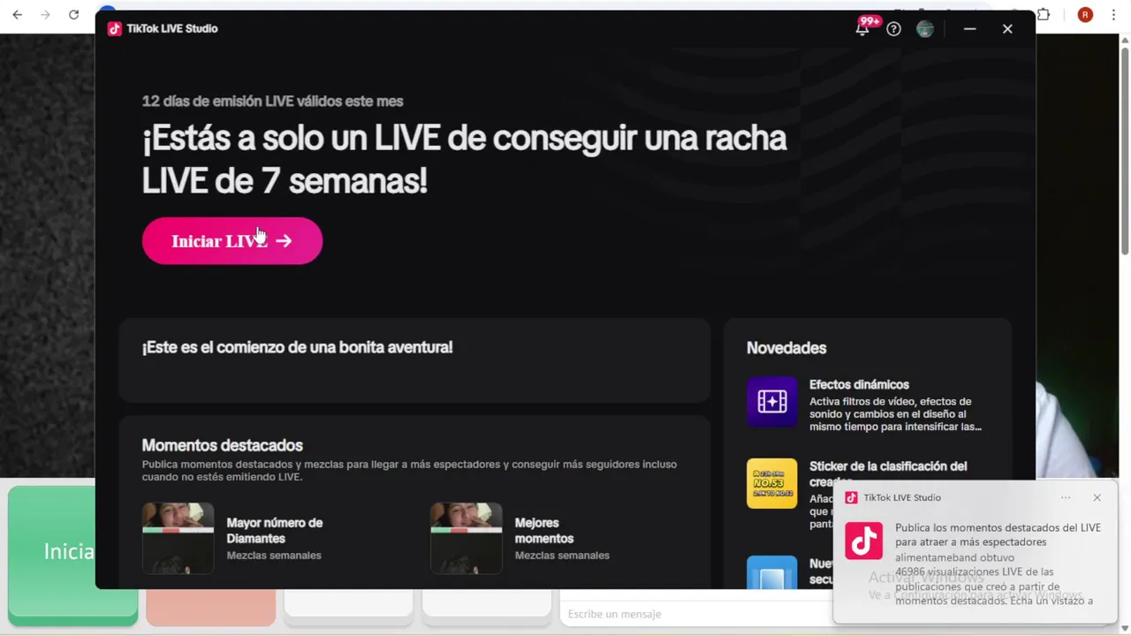Open the Sticker de la clasificación icon

point(771,483)
